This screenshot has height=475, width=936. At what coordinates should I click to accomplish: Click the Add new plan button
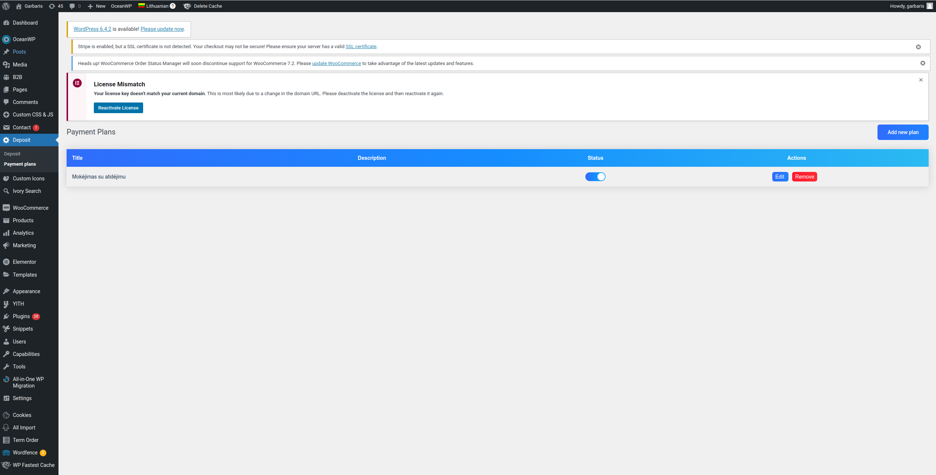click(903, 132)
